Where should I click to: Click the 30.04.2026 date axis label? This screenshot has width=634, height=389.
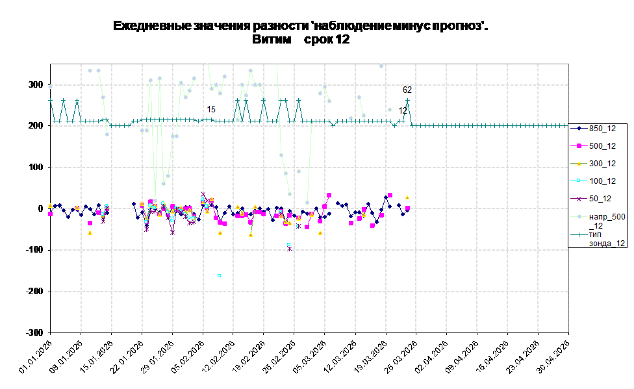(x=554, y=357)
